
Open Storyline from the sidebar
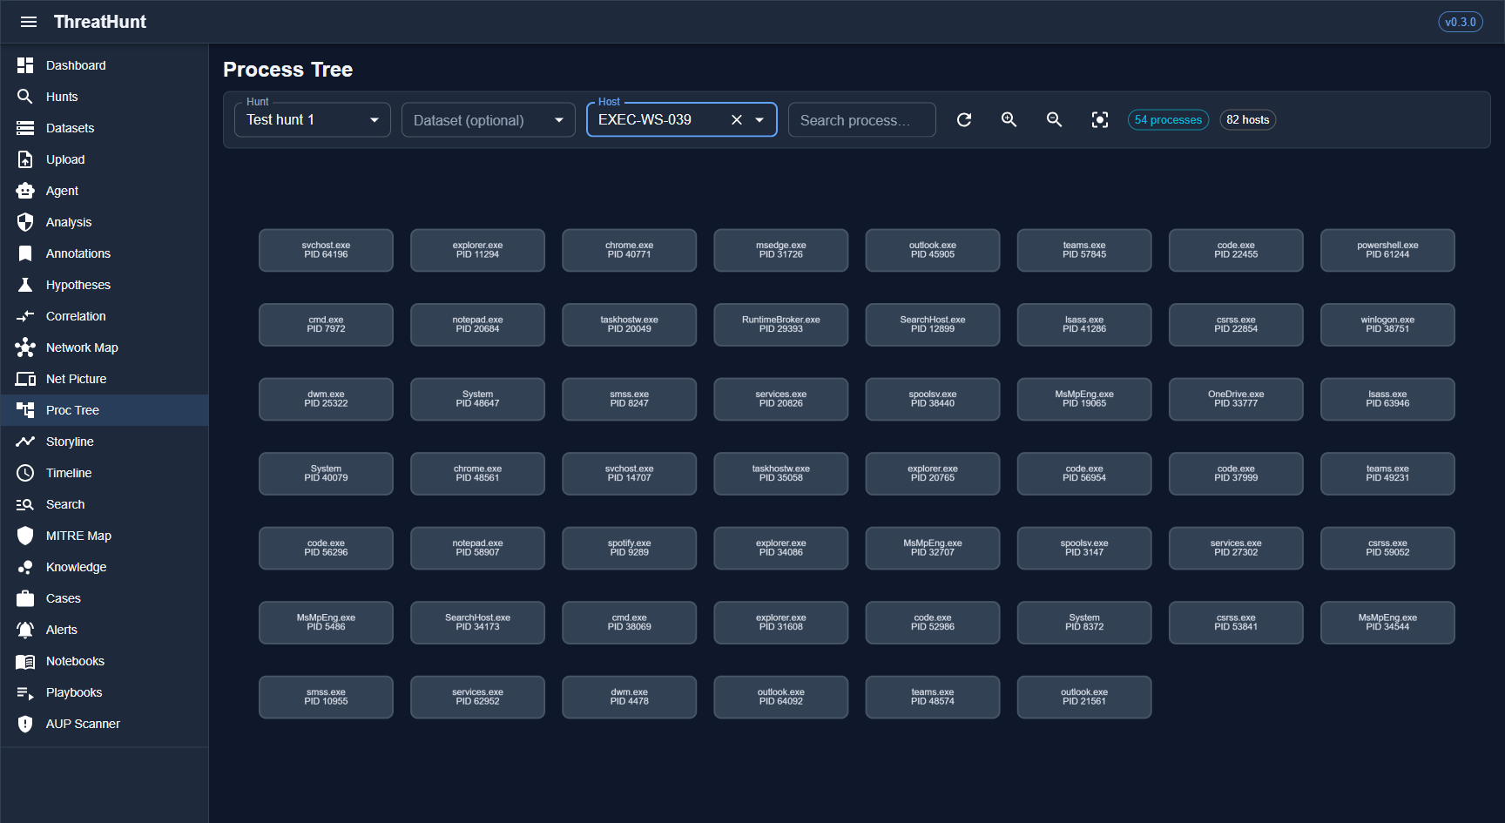click(70, 442)
